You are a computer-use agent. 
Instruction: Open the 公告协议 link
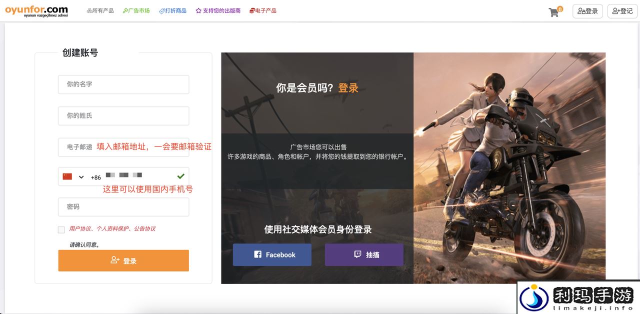click(x=144, y=228)
